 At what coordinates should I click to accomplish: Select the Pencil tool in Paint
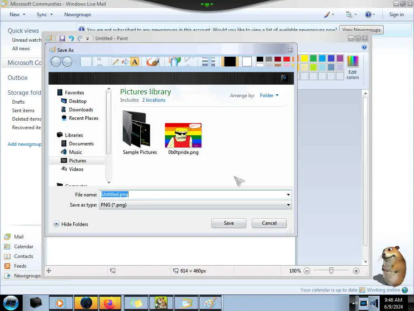click(115, 62)
